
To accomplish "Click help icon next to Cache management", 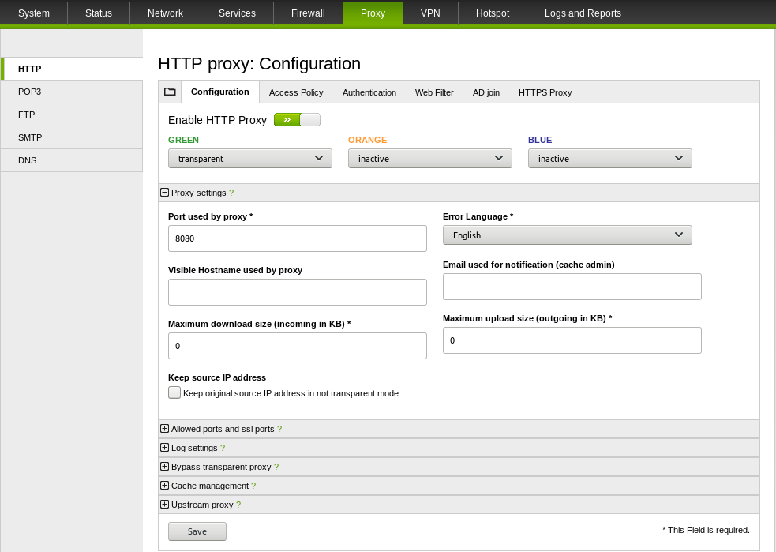I will click(253, 486).
